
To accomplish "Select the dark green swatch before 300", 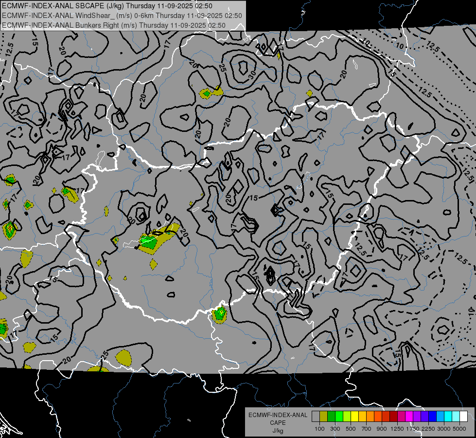I will click(x=331, y=417).
